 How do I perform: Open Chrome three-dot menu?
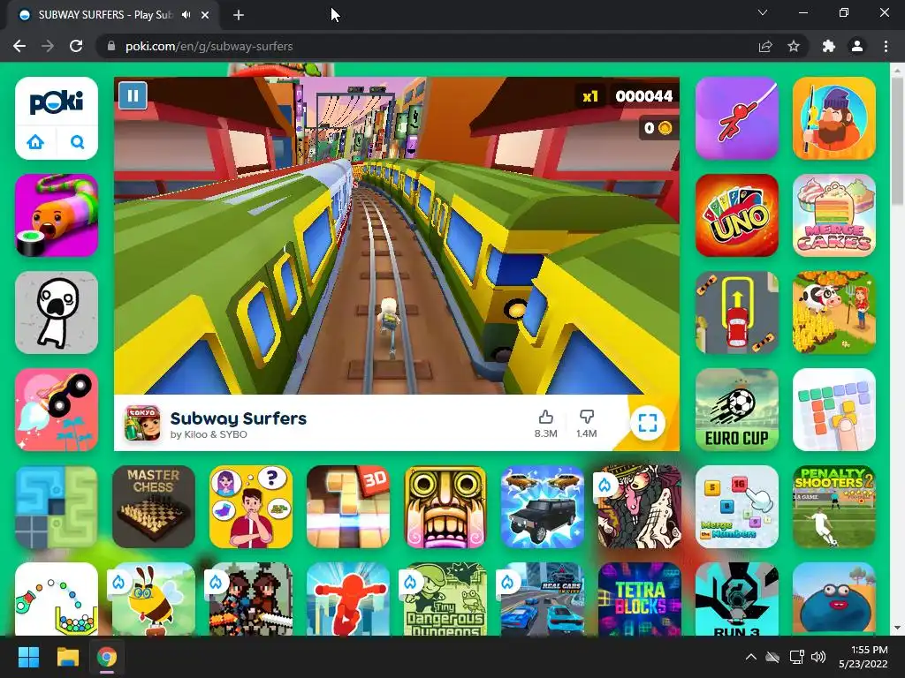click(x=886, y=46)
